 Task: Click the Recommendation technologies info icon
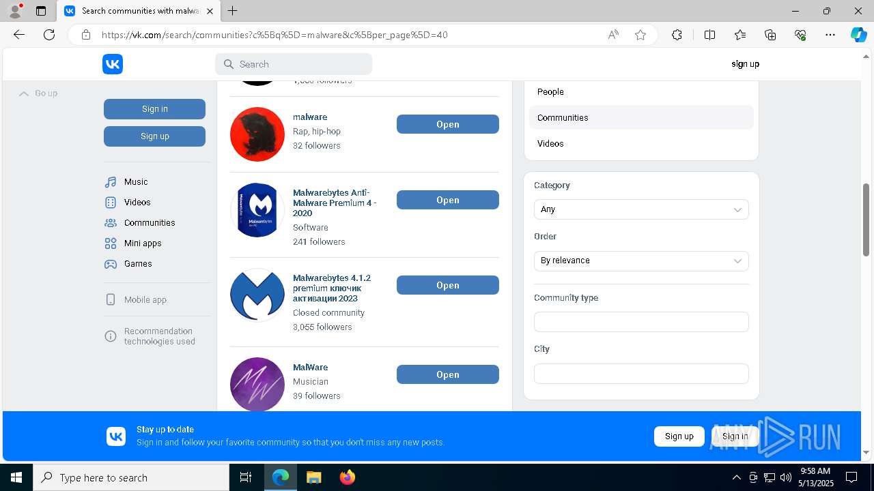[x=111, y=336]
